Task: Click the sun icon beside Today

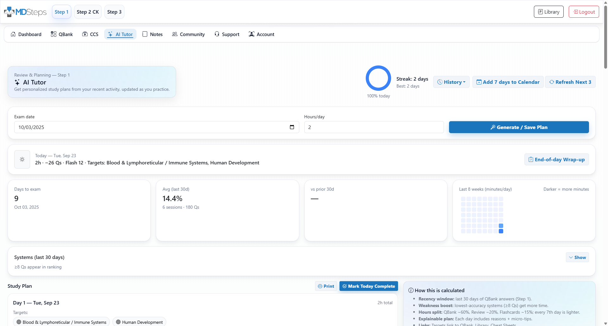Action: [x=22, y=159]
